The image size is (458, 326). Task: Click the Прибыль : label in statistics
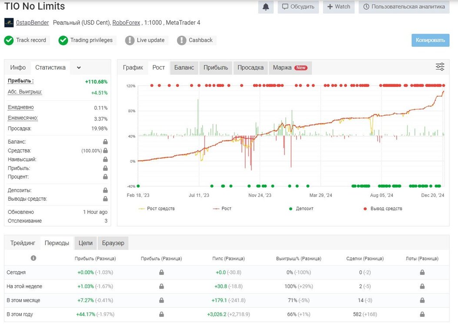21,81
